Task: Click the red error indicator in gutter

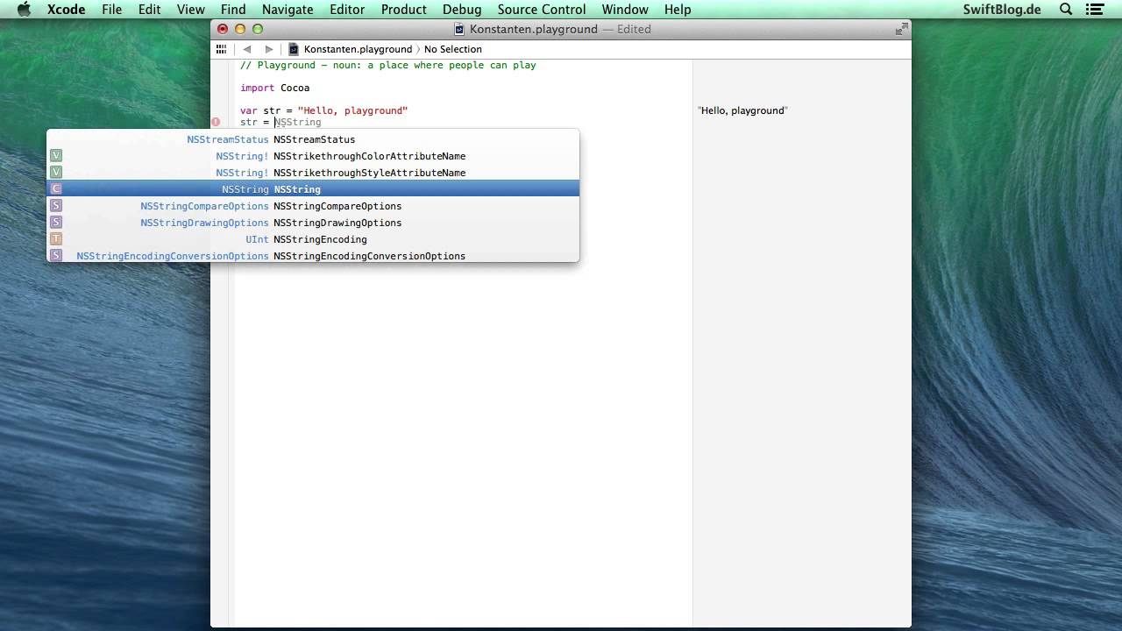Action: click(x=216, y=123)
